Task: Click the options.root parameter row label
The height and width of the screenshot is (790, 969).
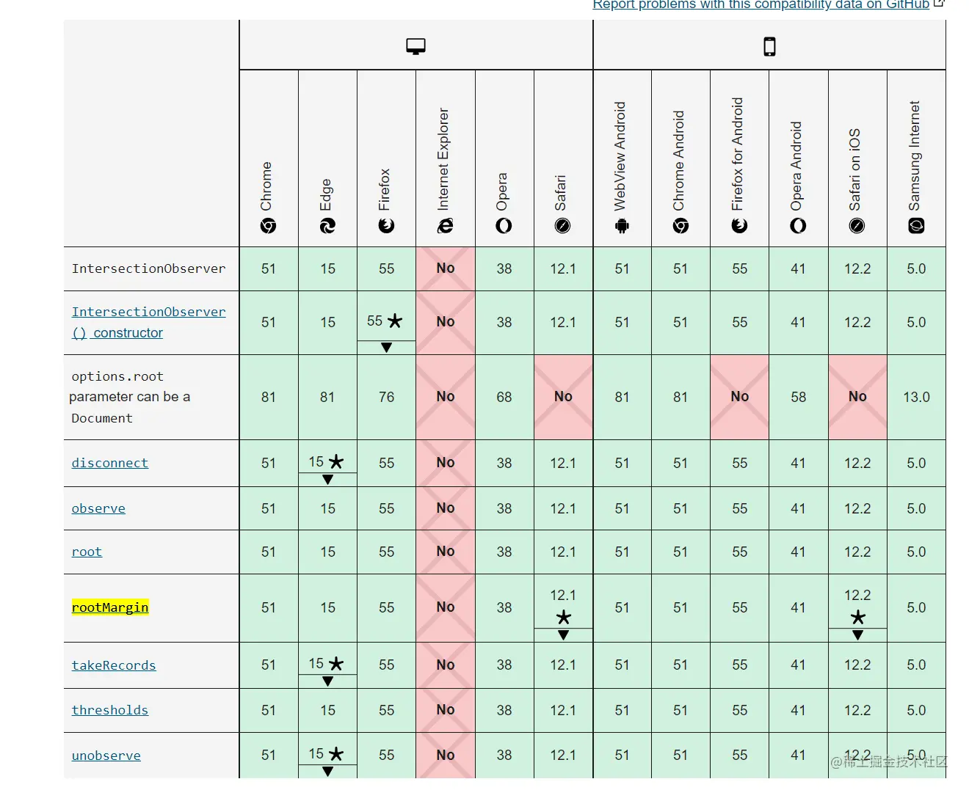Action: point(131,397)
